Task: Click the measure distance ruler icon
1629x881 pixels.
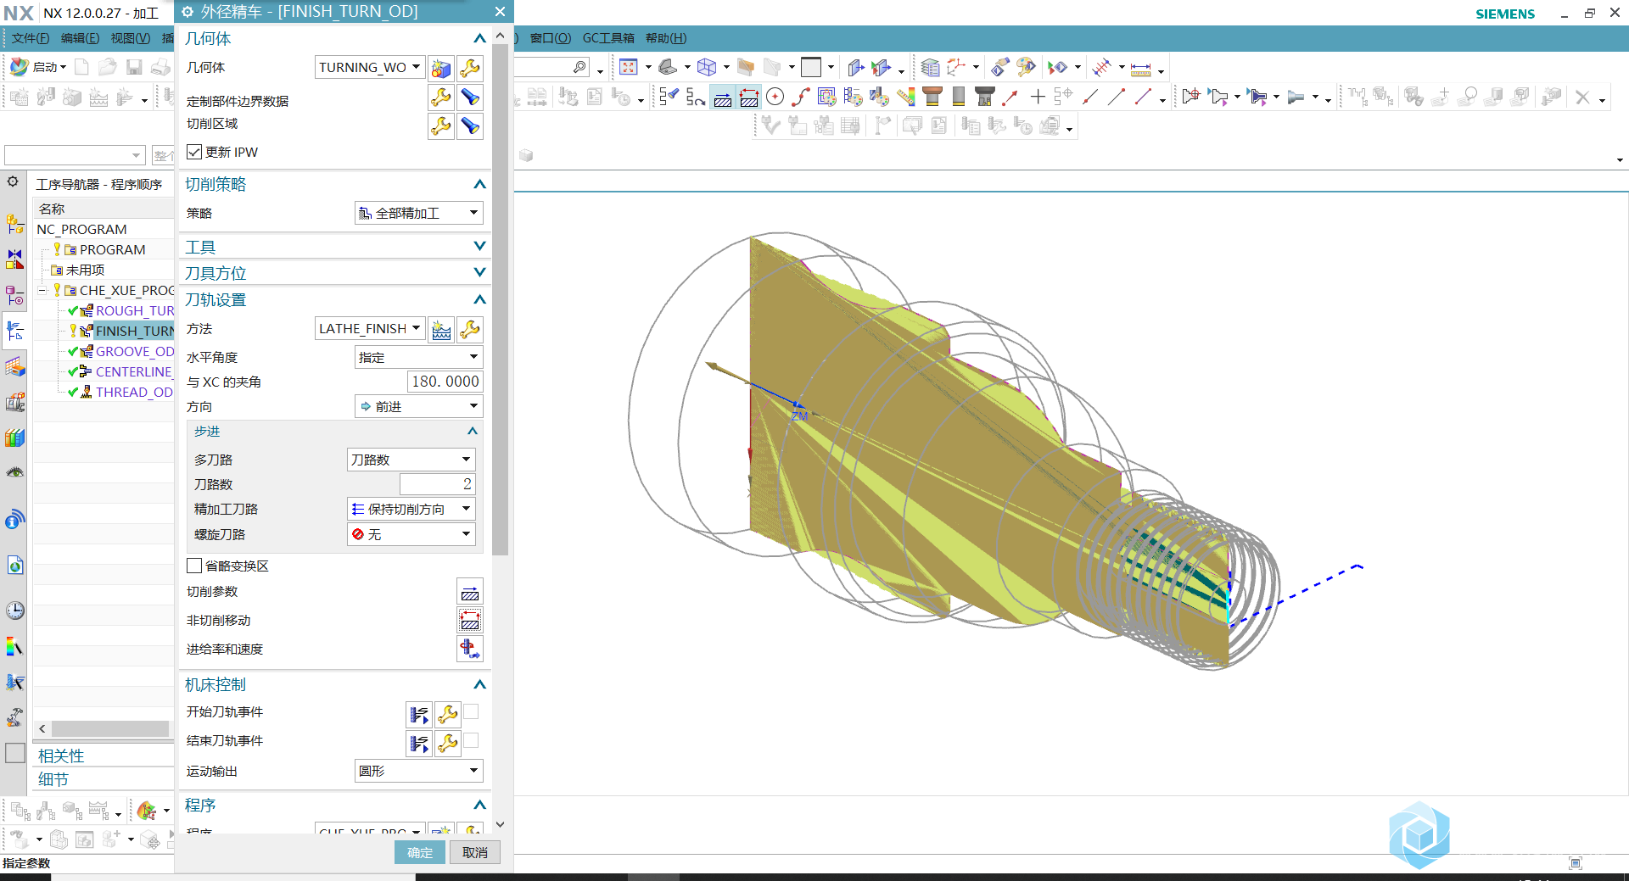Action: pos(1141,69)
